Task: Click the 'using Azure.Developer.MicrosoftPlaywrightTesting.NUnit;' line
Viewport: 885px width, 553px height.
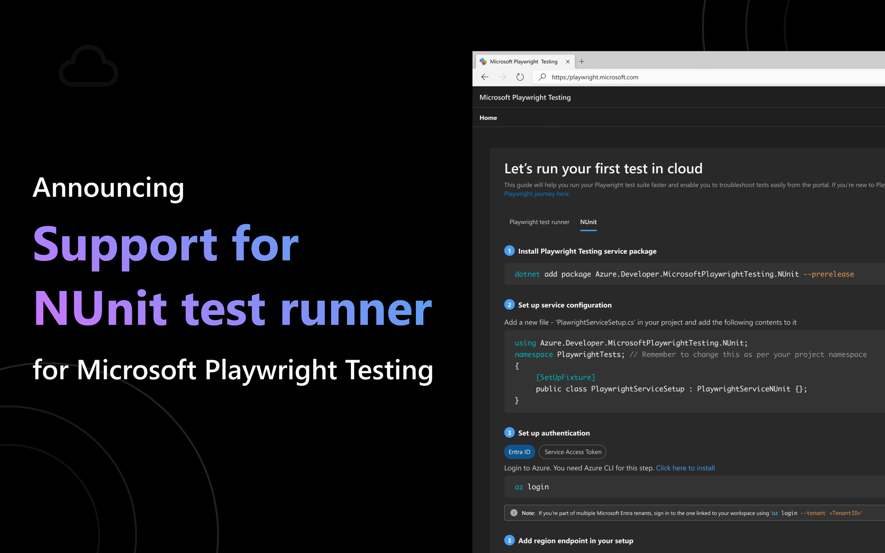Action: click(x=631, y=343)
